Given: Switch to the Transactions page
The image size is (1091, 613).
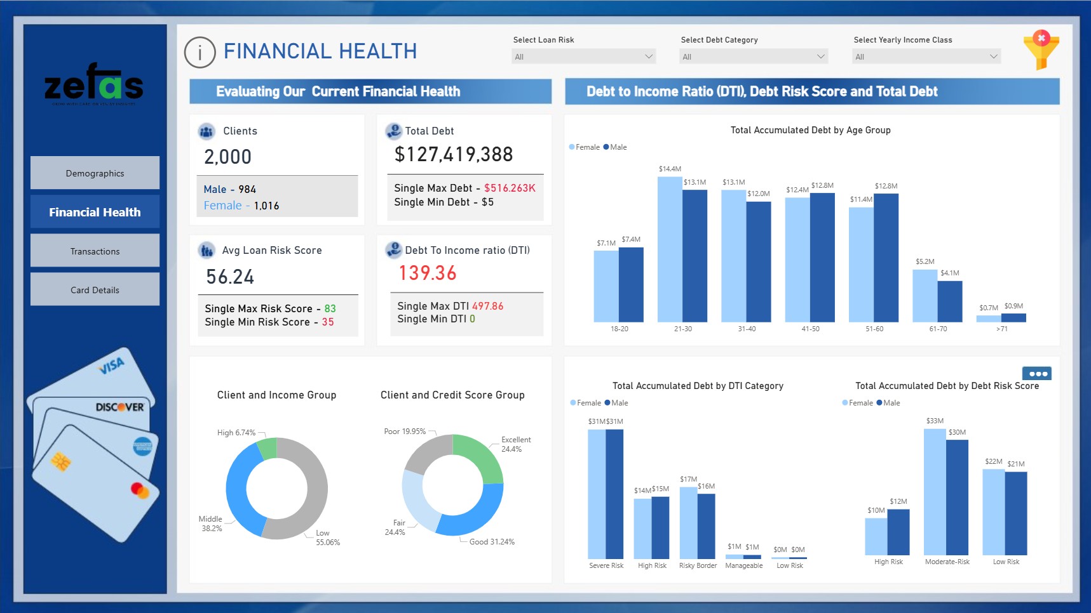Looking at the screenshot, I should pos(95,251).
